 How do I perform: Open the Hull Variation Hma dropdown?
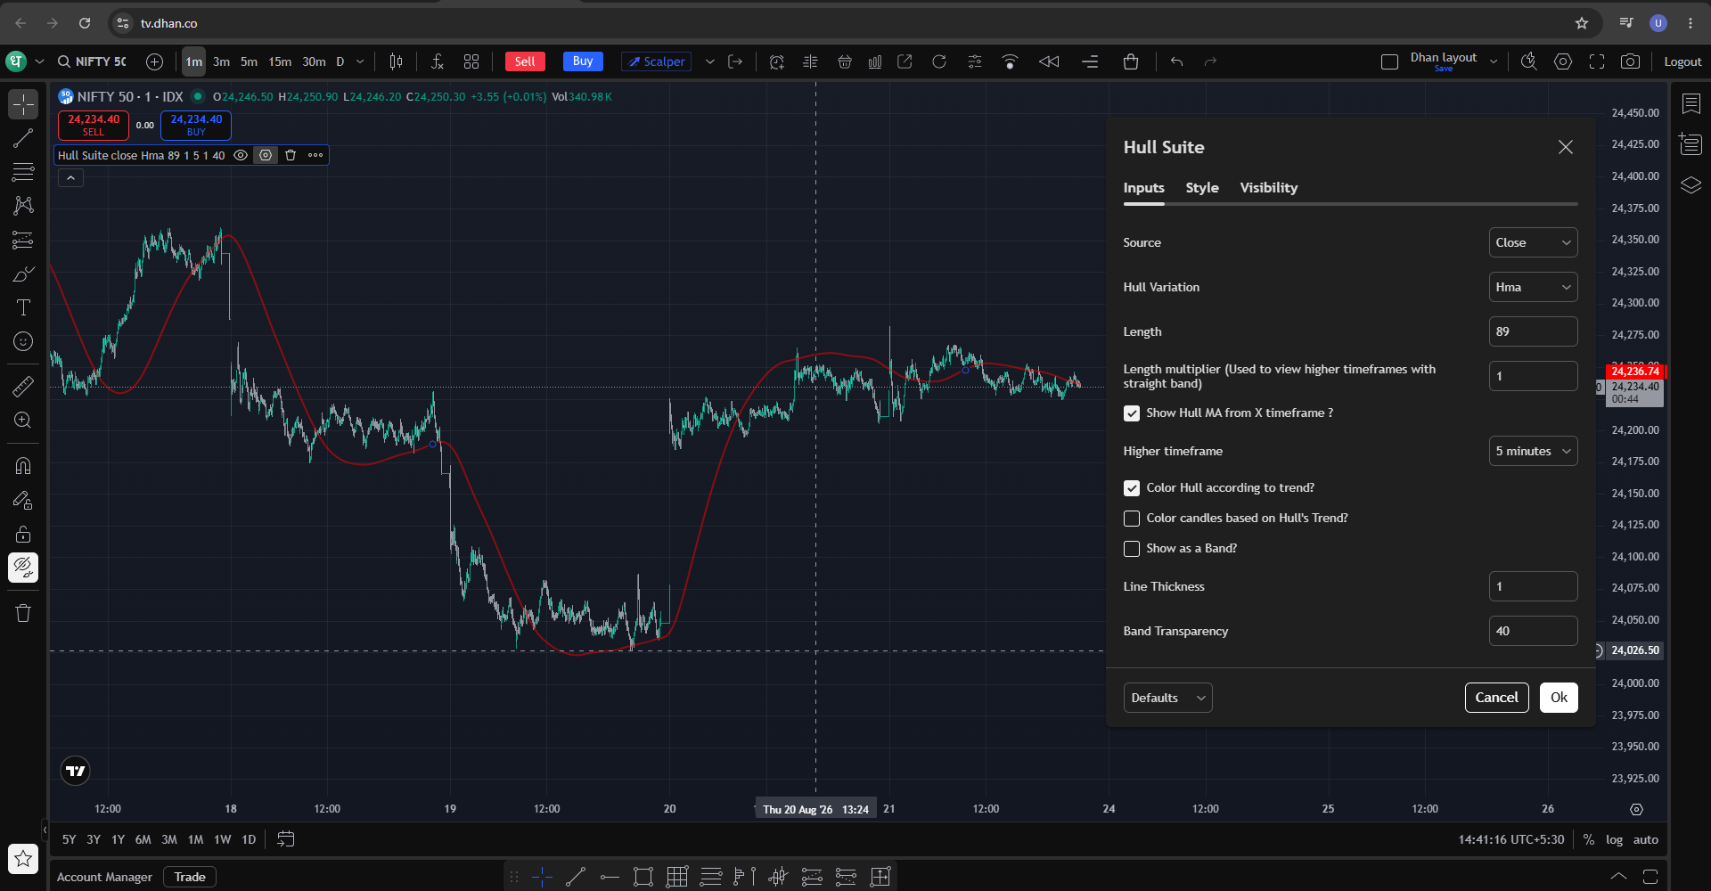pyautogui.click(x=1533, y=287)
